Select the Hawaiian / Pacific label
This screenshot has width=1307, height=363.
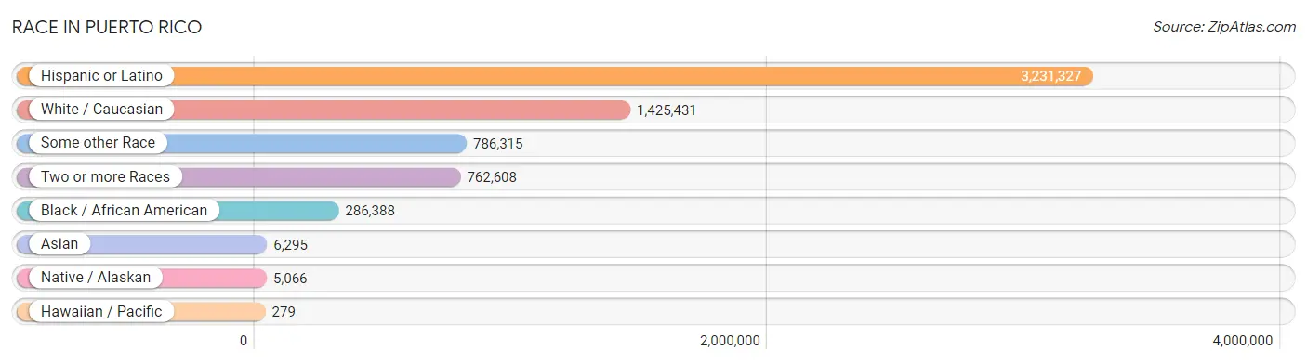pos(101,312)
